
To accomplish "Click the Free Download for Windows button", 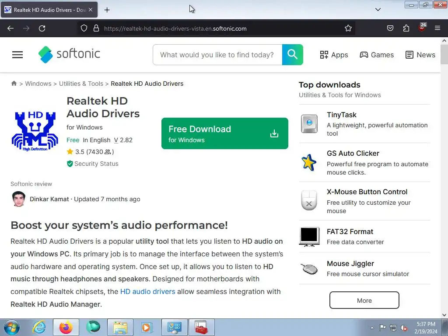I will point(225,133).
